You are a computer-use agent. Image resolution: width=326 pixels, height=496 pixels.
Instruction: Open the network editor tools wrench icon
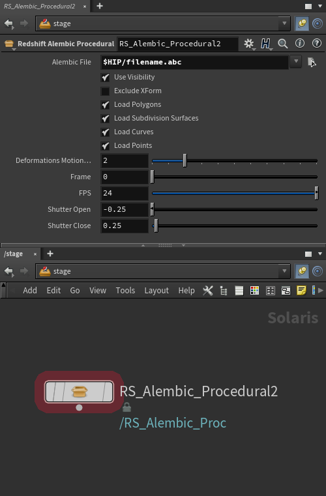208,291
